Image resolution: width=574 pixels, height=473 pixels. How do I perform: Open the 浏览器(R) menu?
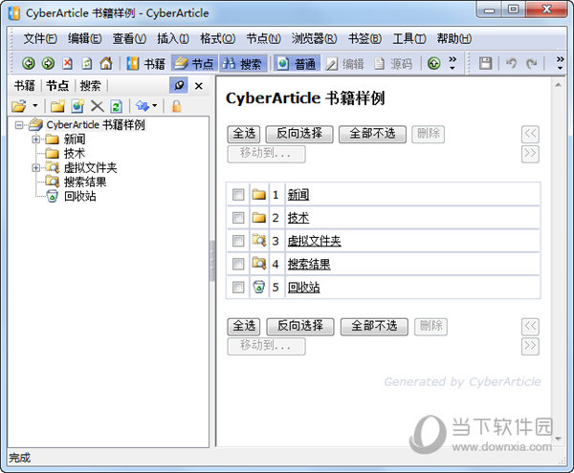314,38
